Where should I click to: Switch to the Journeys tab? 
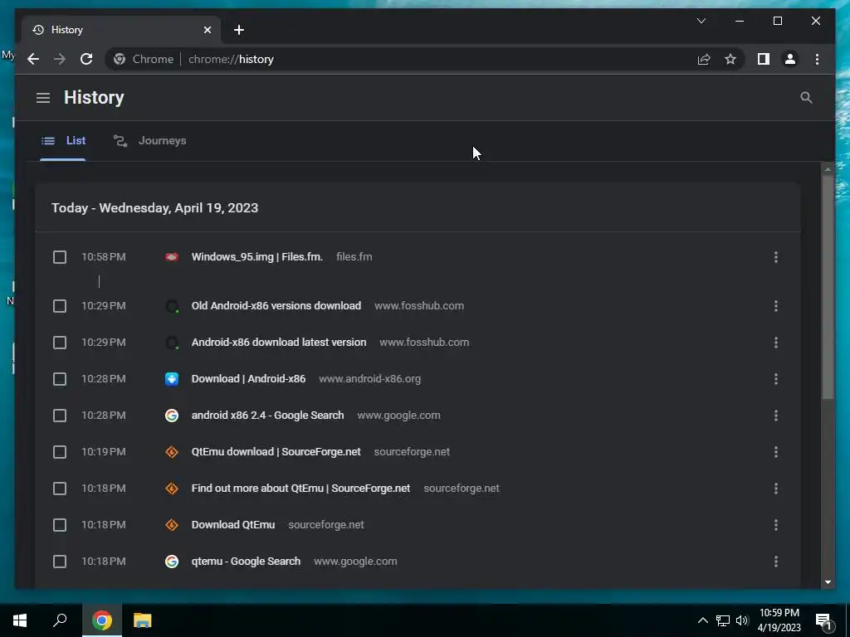[149, 141]
